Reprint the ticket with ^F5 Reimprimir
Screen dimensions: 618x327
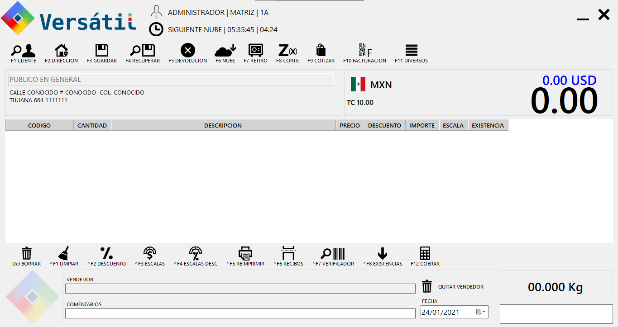(245, 254)
